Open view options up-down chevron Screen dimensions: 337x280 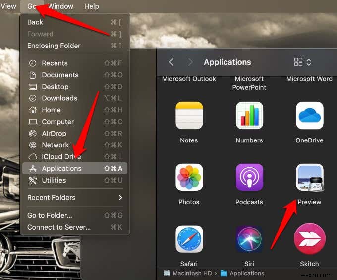pos(309,62)
